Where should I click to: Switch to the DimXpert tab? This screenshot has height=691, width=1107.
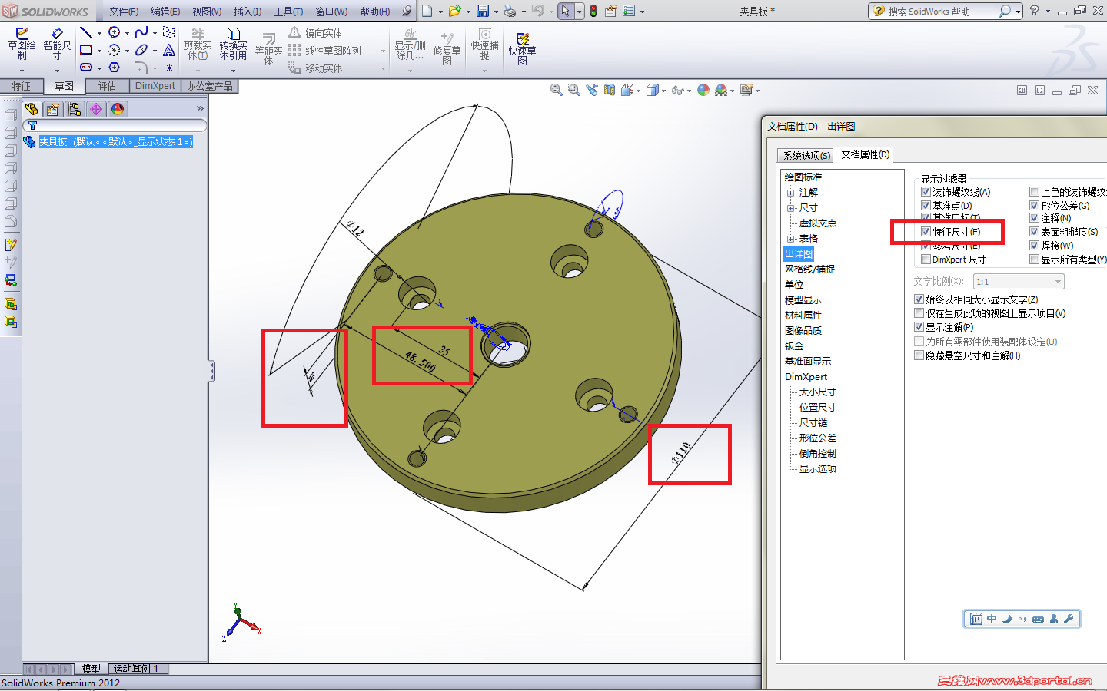(x=155, y=86)
